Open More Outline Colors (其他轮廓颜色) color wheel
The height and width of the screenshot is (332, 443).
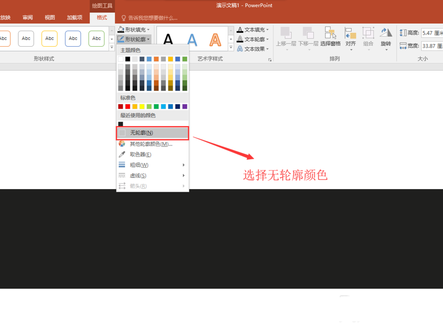(x=122, y=144)
